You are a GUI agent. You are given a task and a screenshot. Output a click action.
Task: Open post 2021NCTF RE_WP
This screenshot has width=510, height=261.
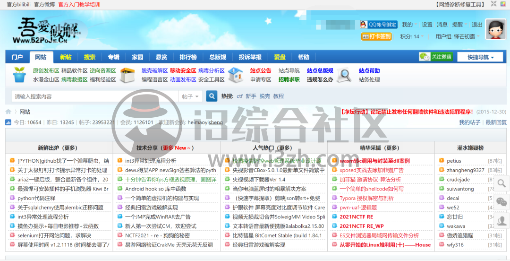click(x=362, y=226)
